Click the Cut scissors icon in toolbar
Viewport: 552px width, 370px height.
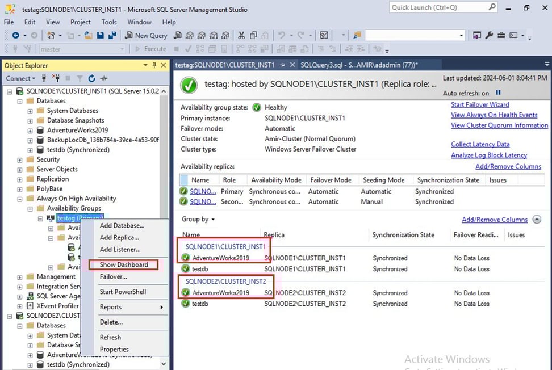click(242, 35)
